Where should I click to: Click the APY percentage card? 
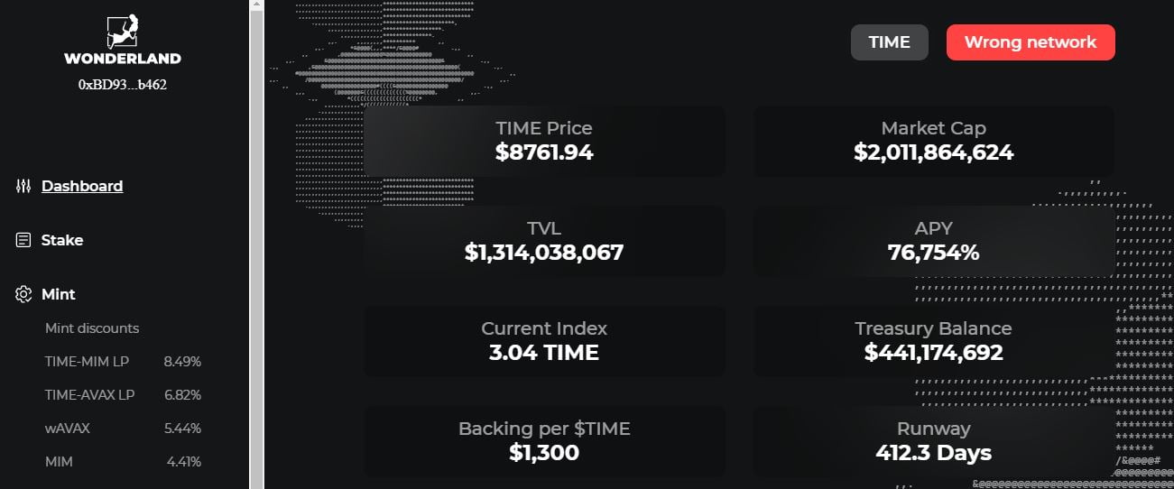(933, 241)
